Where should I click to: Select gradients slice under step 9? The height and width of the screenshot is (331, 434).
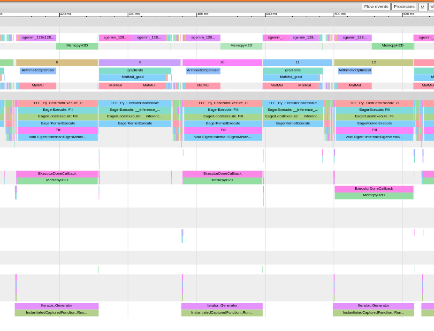[135, 70]
